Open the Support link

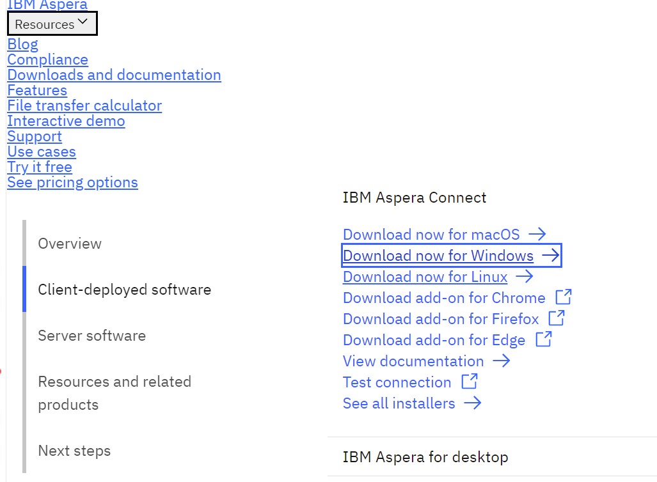[35, 136]
